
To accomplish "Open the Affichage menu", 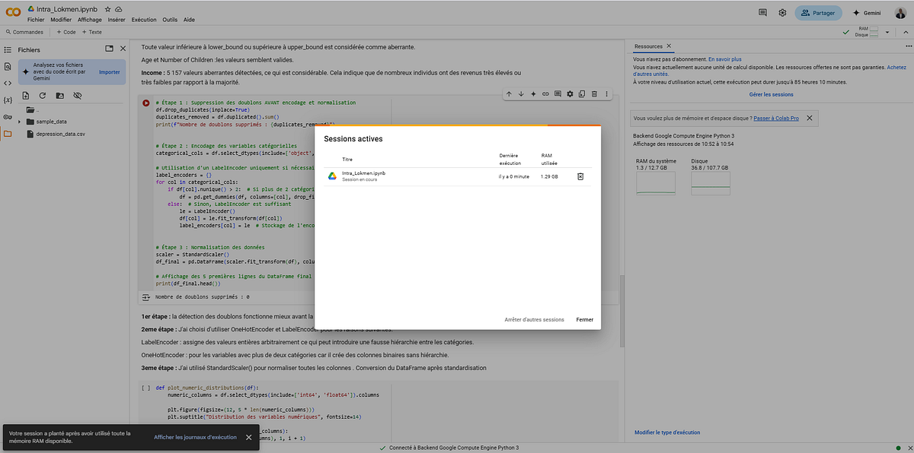I will [x=90, y=19].
